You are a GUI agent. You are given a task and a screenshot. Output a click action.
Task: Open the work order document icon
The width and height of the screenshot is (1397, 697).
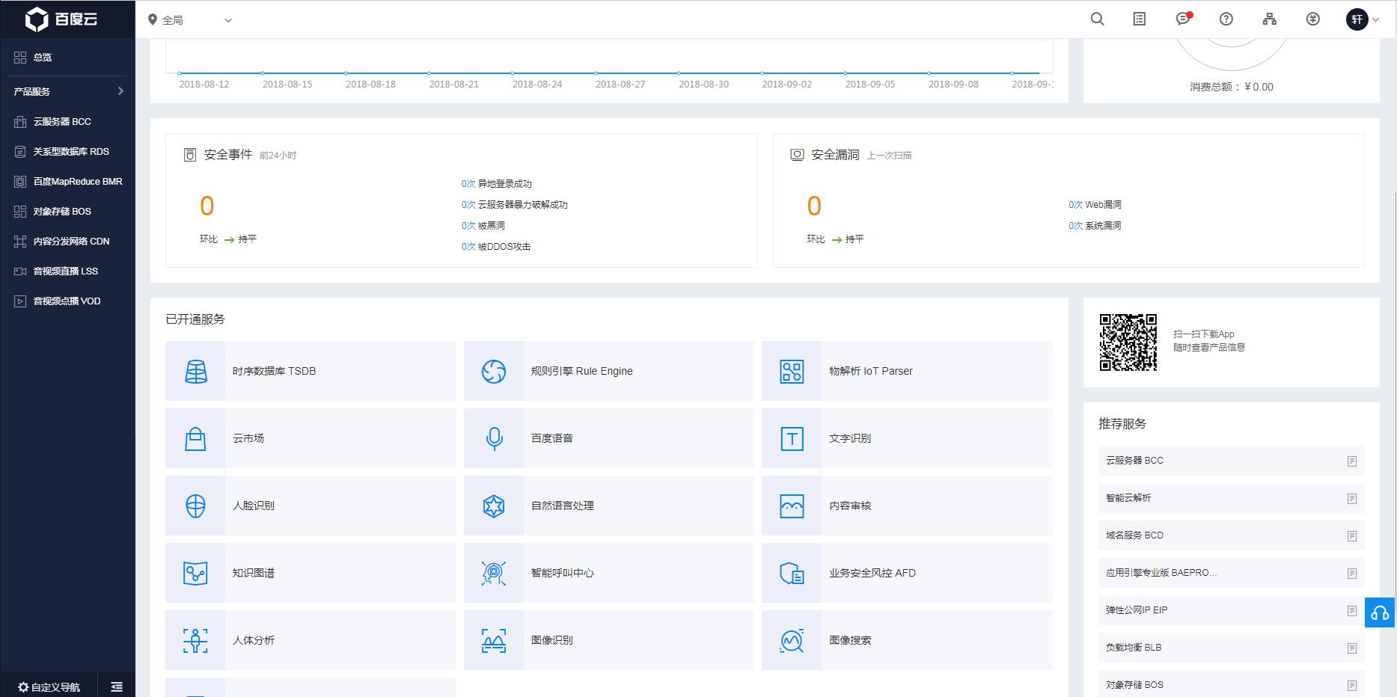[x=1140, y=19]
